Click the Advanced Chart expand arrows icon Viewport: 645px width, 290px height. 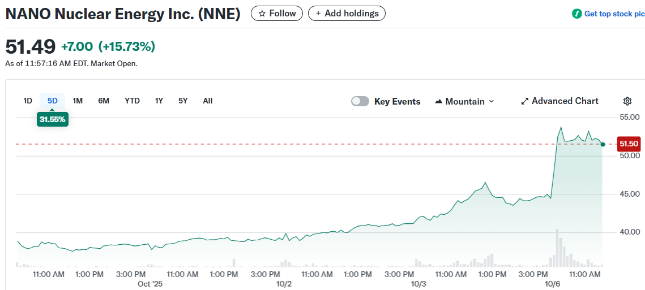(524, 101)
